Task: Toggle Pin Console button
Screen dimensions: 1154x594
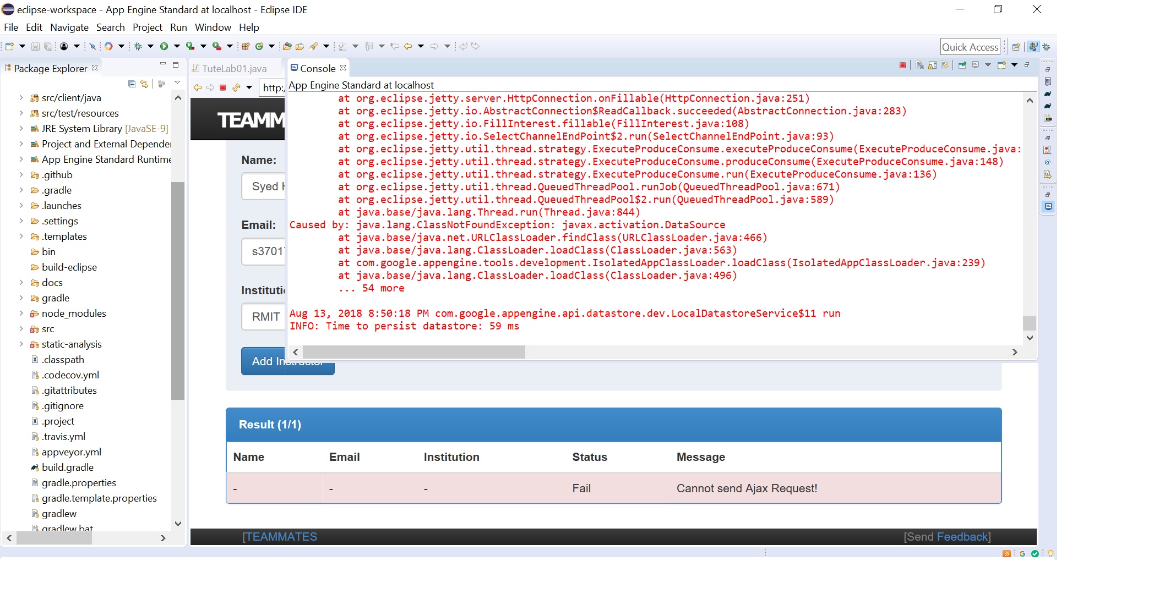Action: point(962,65)
